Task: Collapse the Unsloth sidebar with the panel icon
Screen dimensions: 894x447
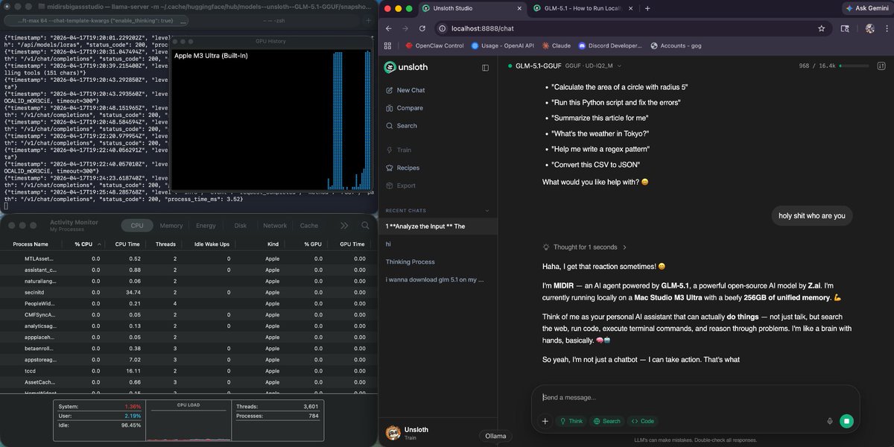Action: 485,68
